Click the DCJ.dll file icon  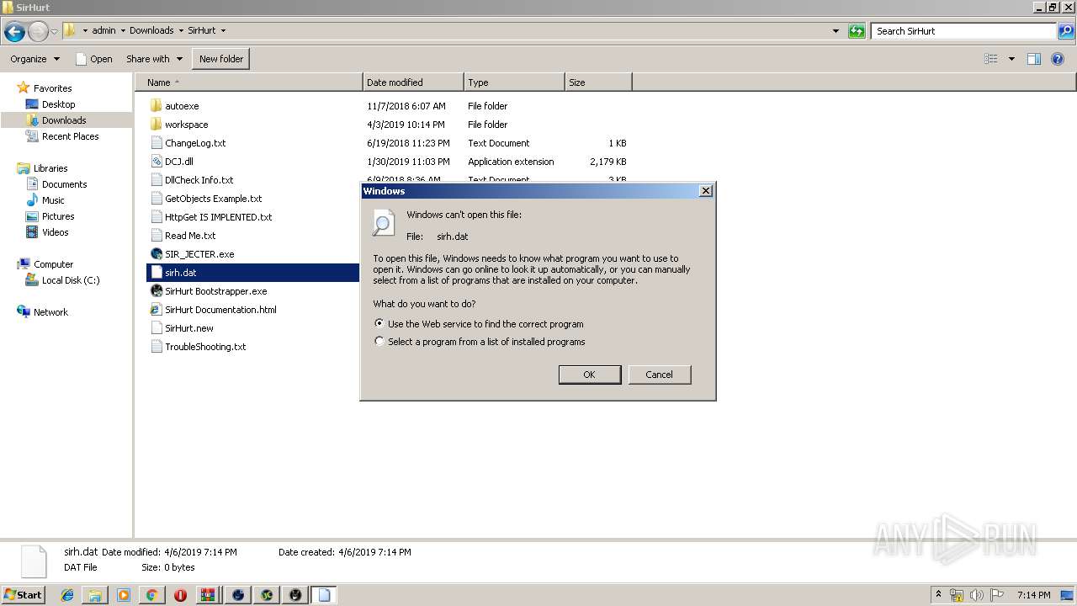[157, 162]
